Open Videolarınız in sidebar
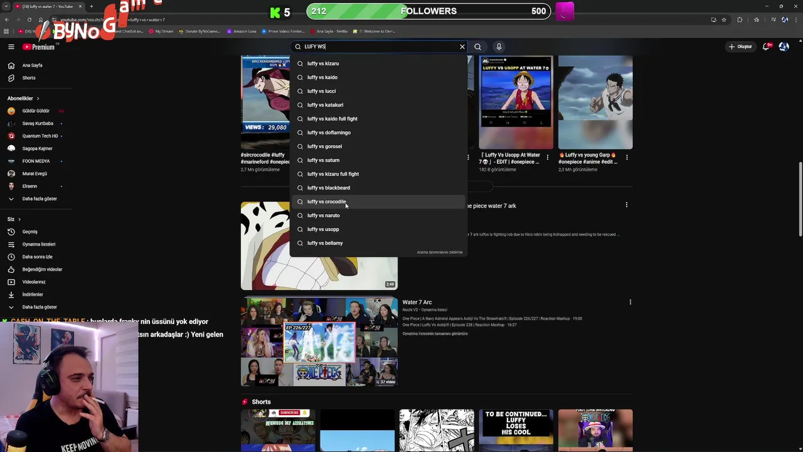This screenshot has height=452, width=803. pos(34,282)
